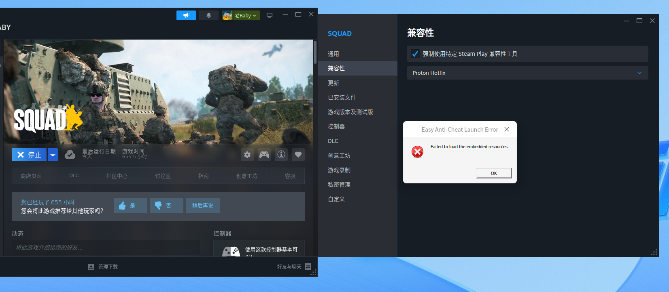Viewport: 669px width, 292px height.
Task: Switch Steam to Big Picture mode
Action: [x=270, y=15]
